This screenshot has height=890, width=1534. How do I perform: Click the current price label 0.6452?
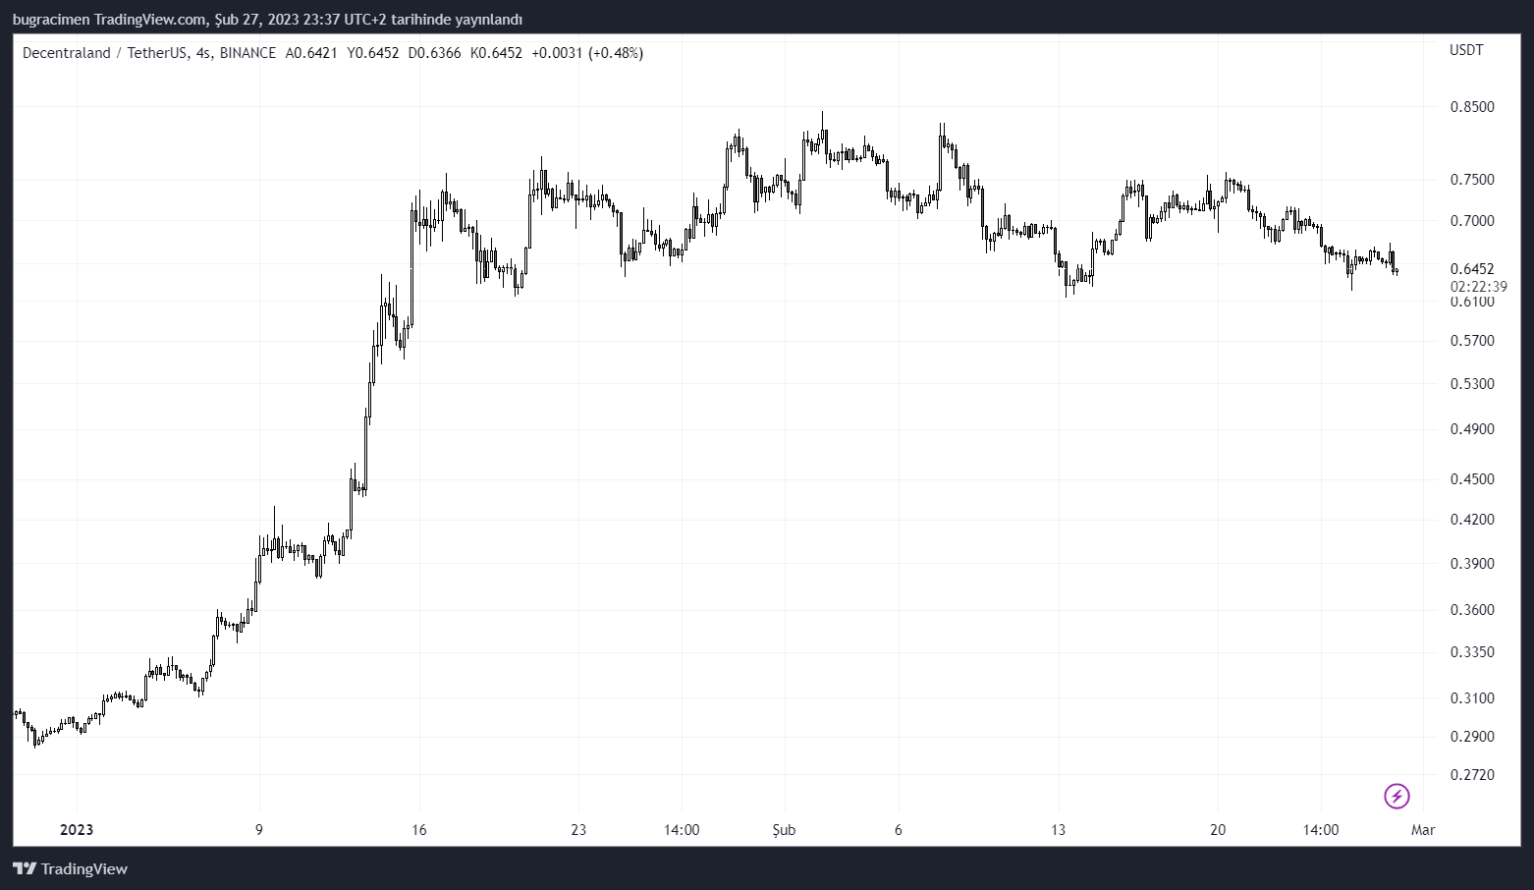pyautogui.click(x=1472, y=269)
